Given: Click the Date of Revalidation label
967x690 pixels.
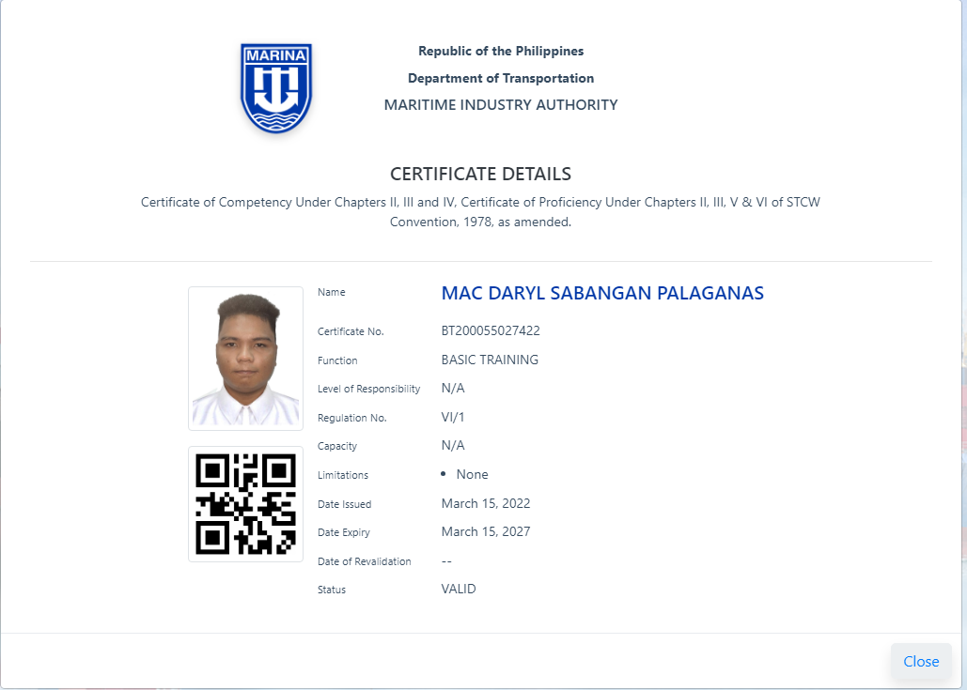Looking at the screenshot, I should pos(365,561).
